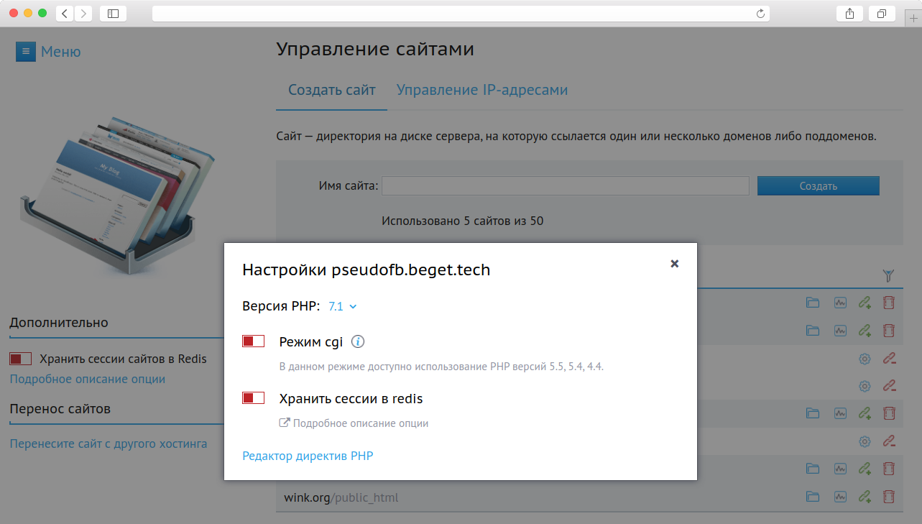Show all Safari tabs overview
Viewport: 922px width, 524px height.
[x=881, y=13]
